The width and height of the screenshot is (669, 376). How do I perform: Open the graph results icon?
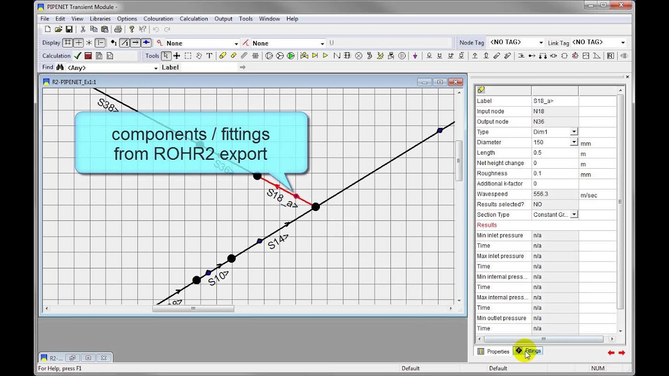[x=110, y=56]
